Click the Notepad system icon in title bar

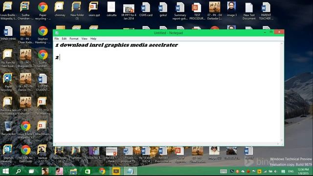click(57, 33)
